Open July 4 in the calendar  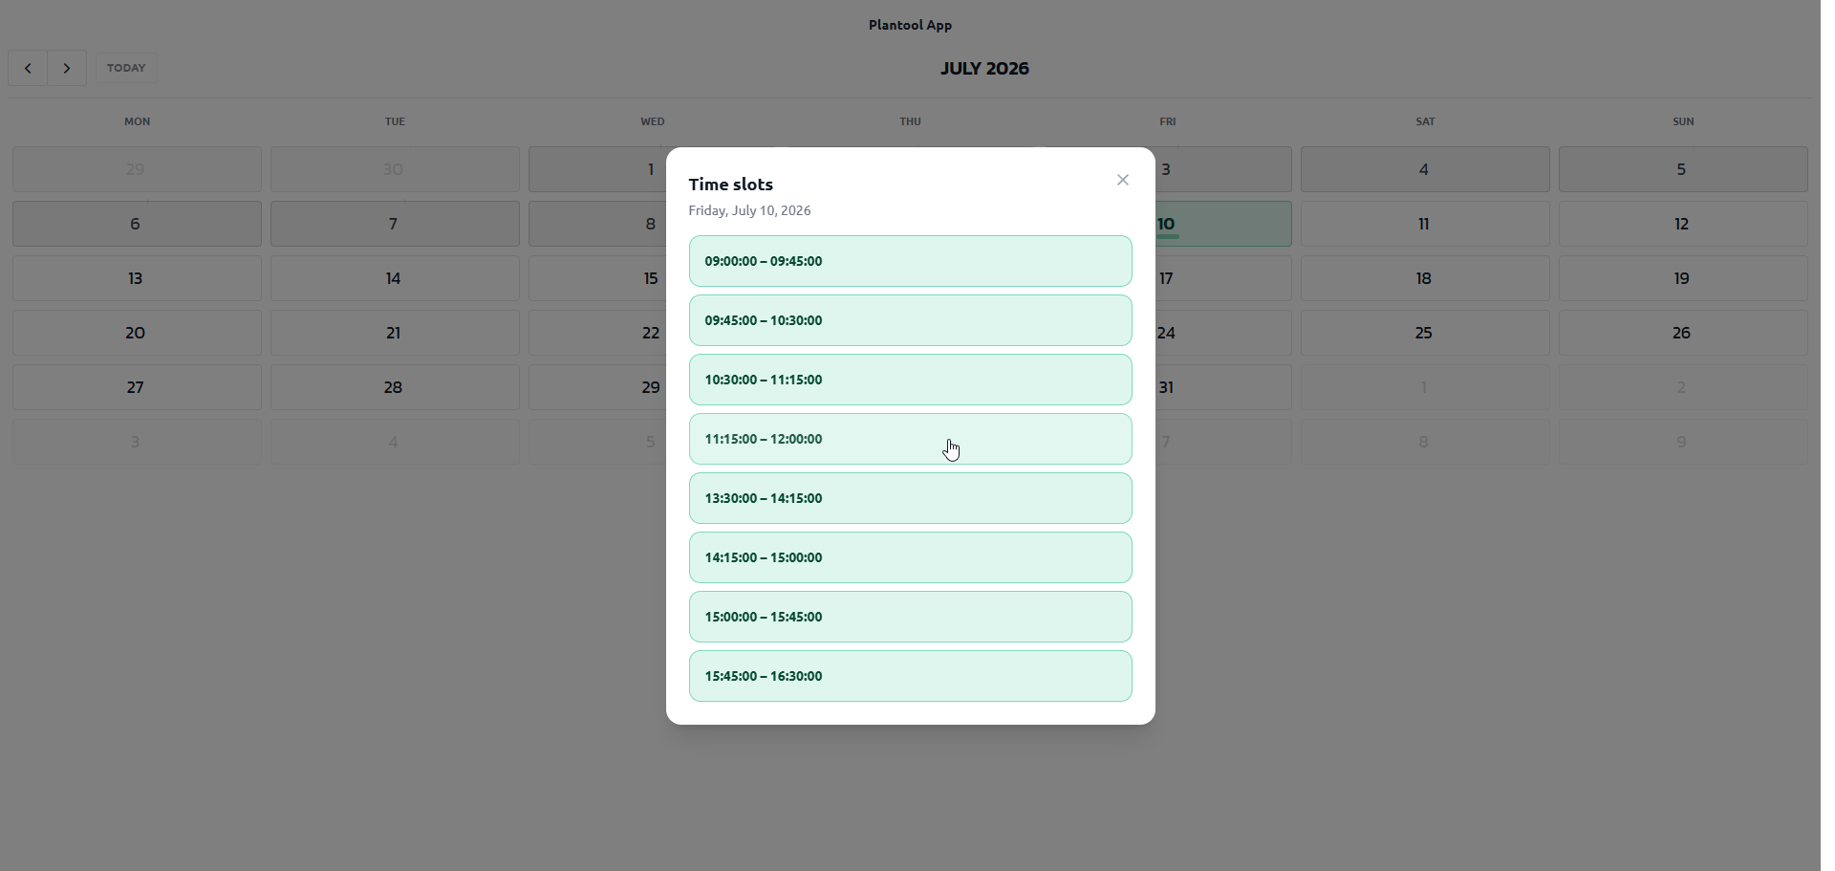pos(1425,169)
